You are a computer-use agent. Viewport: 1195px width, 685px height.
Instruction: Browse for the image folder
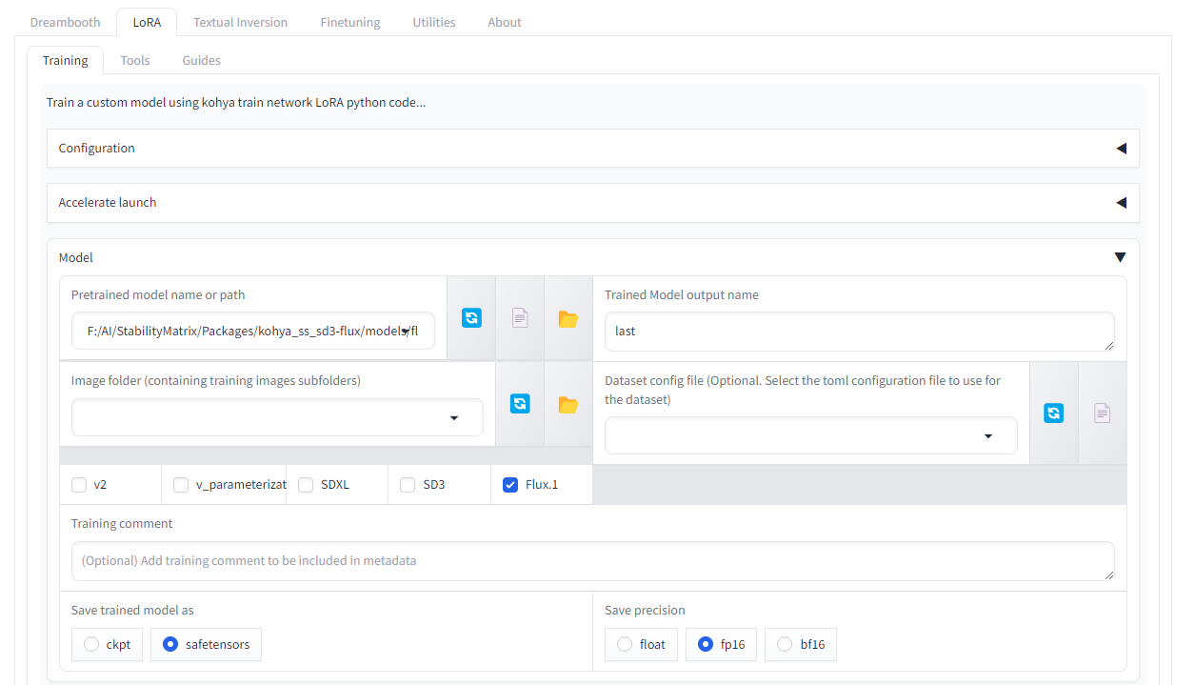coord(568,404)
